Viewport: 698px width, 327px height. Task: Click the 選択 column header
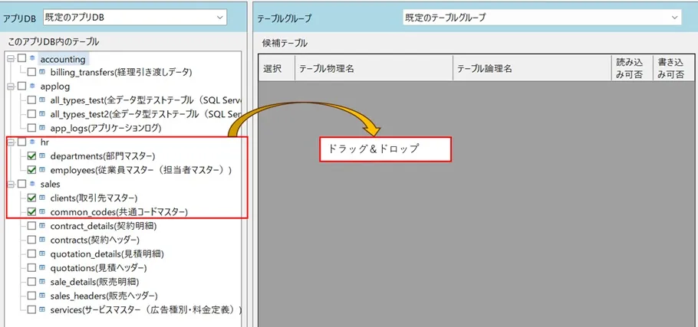pyautogui.click(x=276, y=68)
